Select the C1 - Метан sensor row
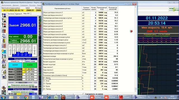 tap(81, 78)
